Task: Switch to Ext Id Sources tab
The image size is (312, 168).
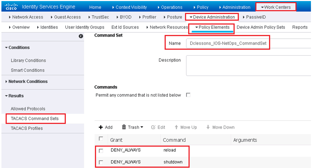Action: point(125,27)
